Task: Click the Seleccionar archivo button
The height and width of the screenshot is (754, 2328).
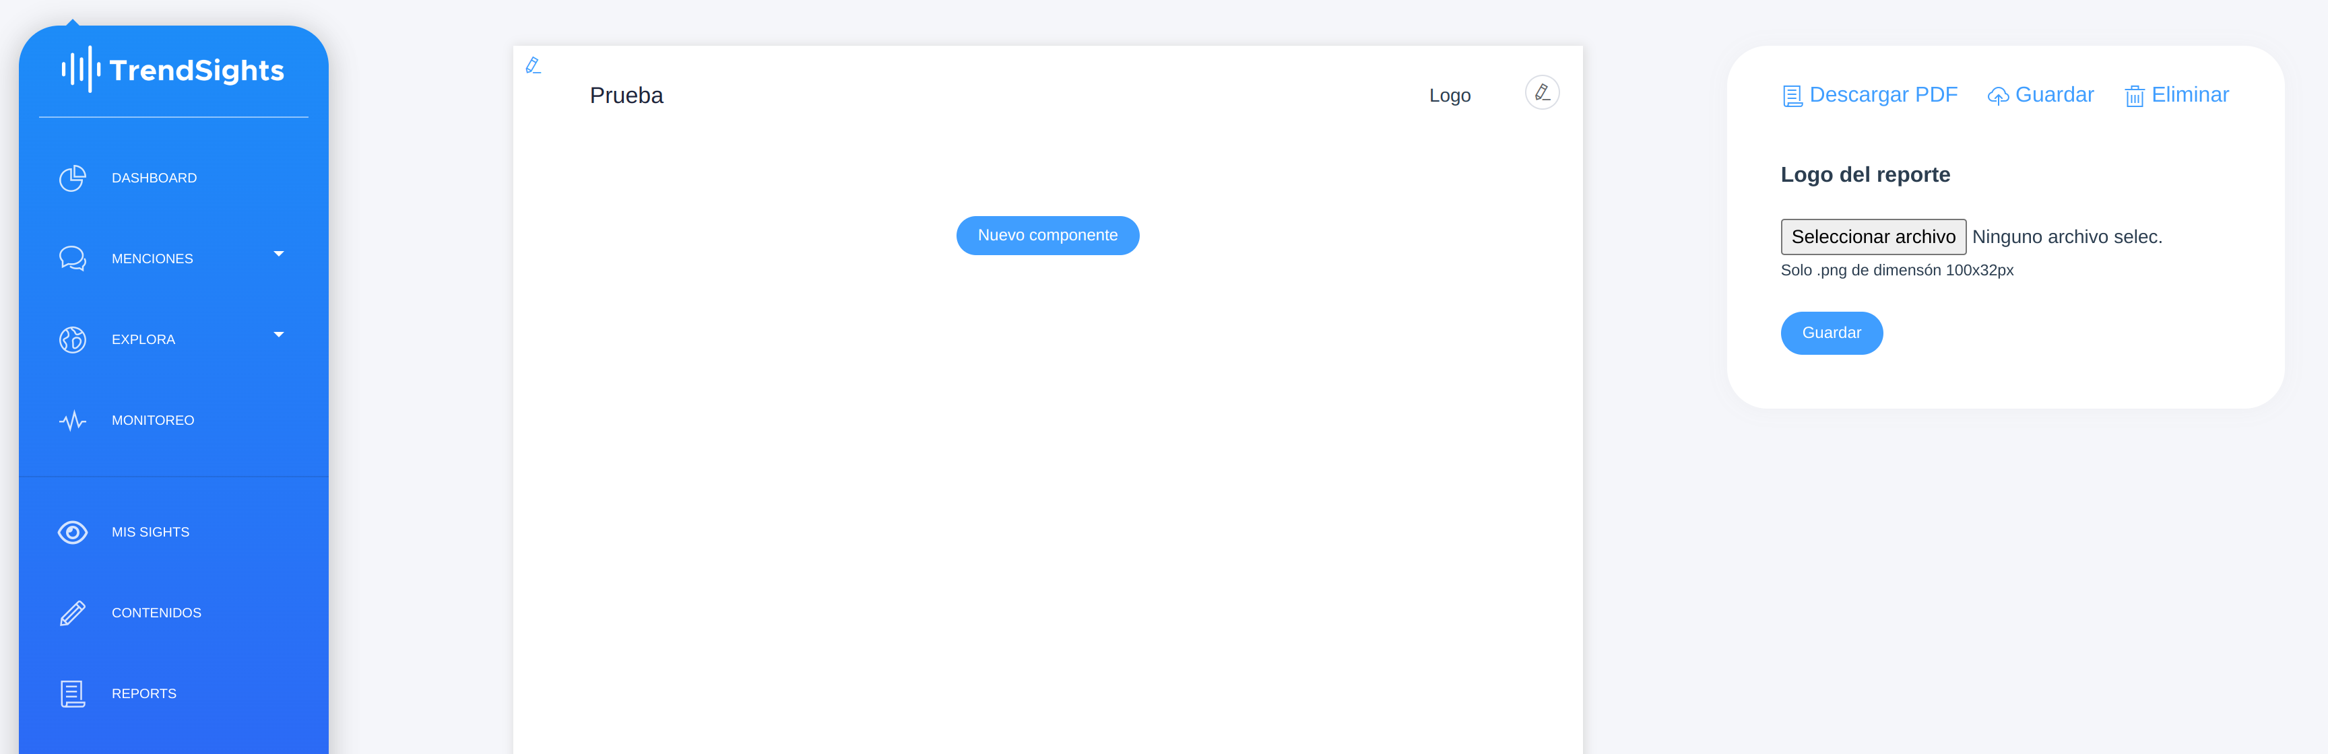Action: 1873,236
